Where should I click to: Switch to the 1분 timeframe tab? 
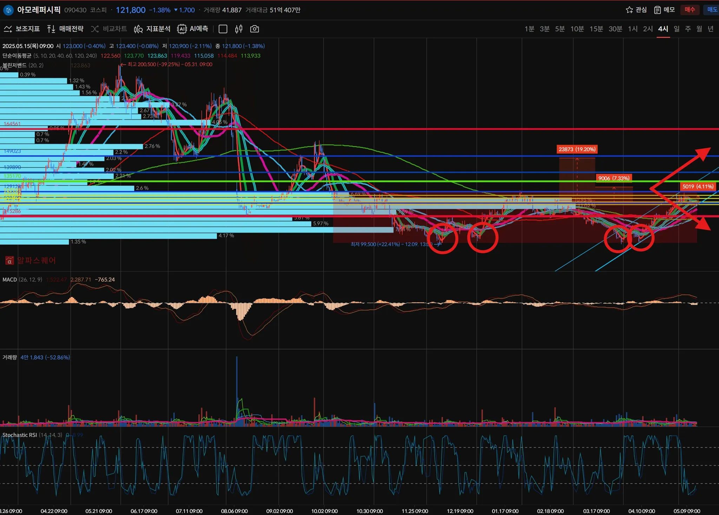tap(529, 29)
